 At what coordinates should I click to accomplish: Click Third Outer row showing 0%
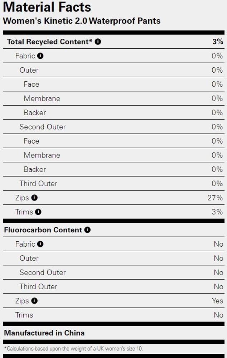(113, 183)
